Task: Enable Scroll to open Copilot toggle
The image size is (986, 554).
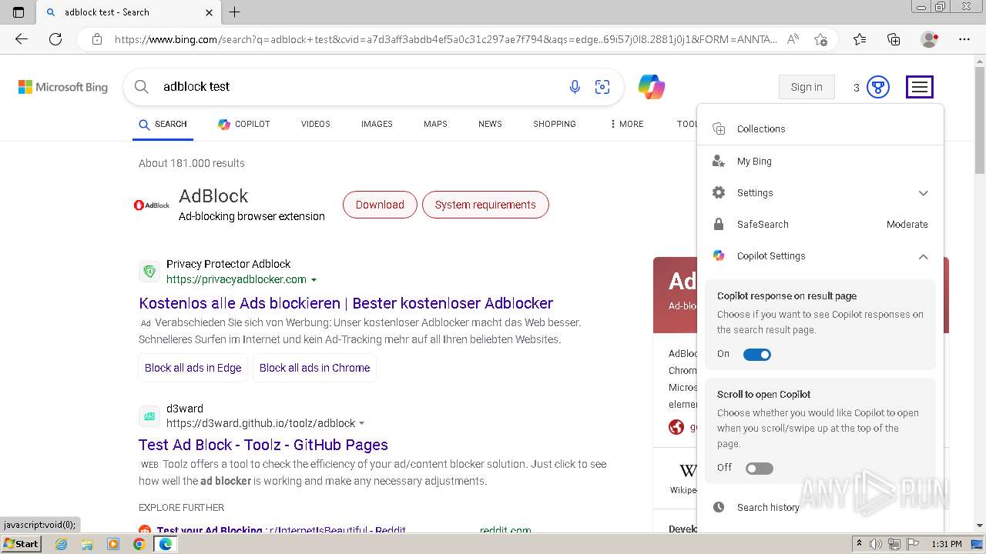Action: click(759, 469)
